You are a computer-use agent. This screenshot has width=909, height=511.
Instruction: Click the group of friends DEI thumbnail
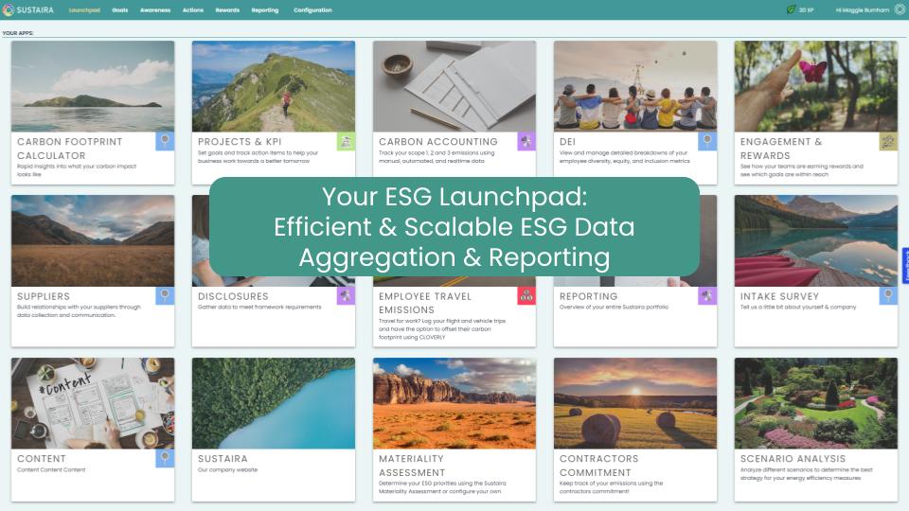(x=635, y=86)
